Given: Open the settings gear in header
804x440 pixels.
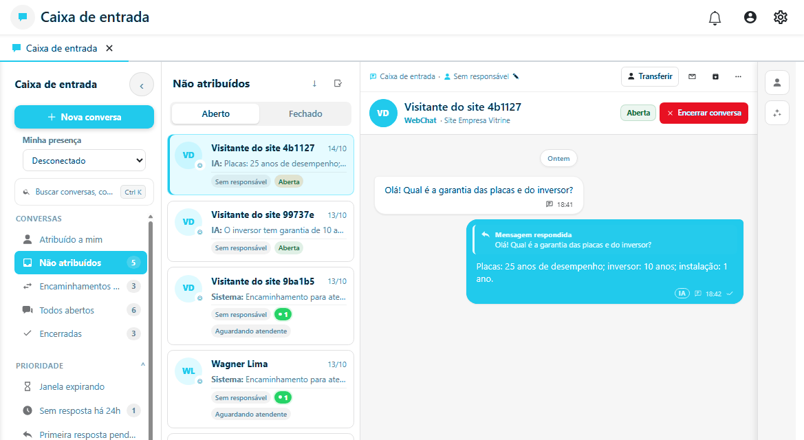Looking at the screenshot, I should [x=781, y=17].
